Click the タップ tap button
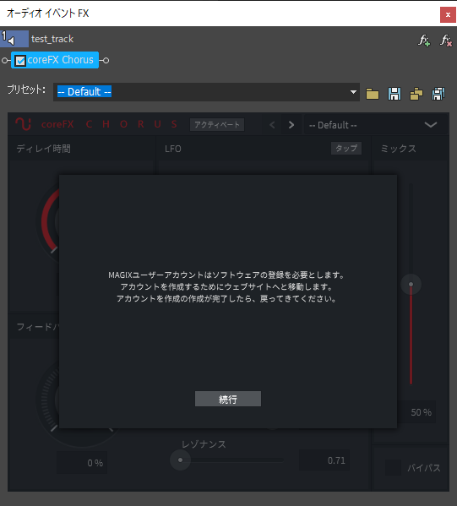 (x=346, y=148)
